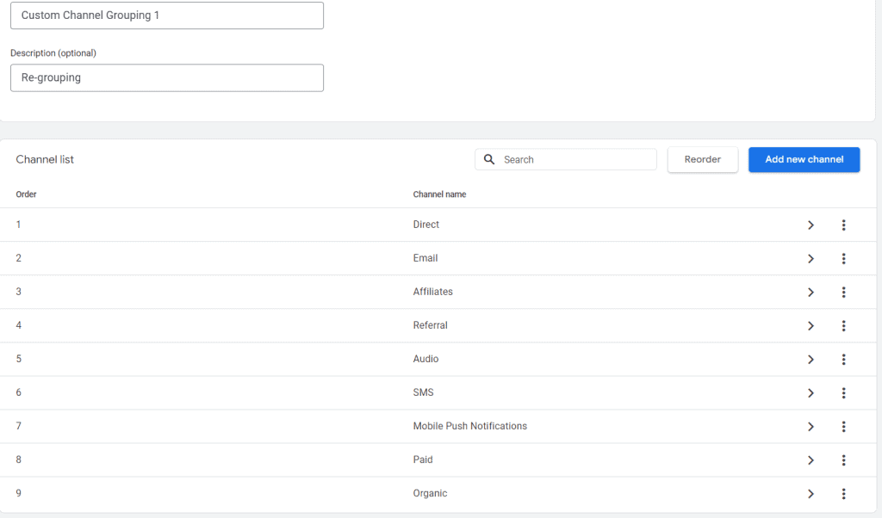Expand the Paid channel details
The height and width of the screenshot is (518, 882).
click(x=811, y=459)
